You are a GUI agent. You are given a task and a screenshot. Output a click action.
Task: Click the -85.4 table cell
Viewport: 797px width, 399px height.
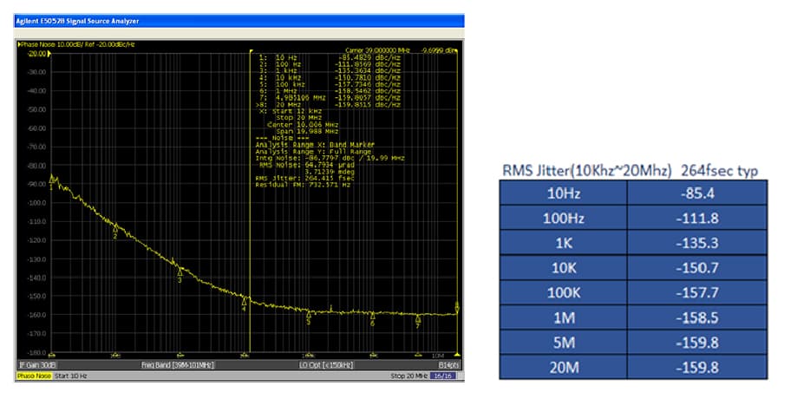coord(697,193)
